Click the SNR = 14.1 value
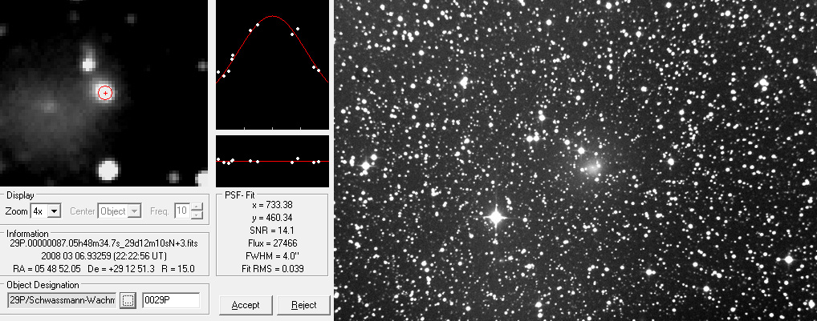The height and width of the screenshot is (321, 817). 272,230
